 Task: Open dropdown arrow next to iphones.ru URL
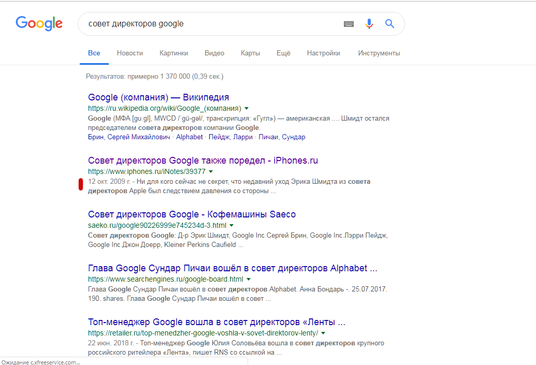click(x=211, y=171)
